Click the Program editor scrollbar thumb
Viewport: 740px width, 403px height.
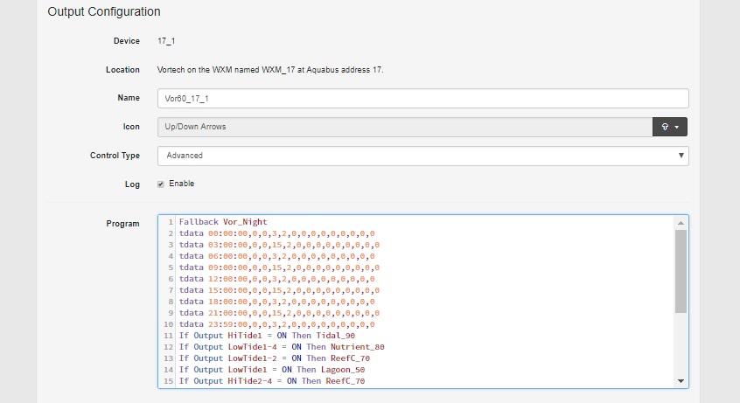[x=681, y=271]
